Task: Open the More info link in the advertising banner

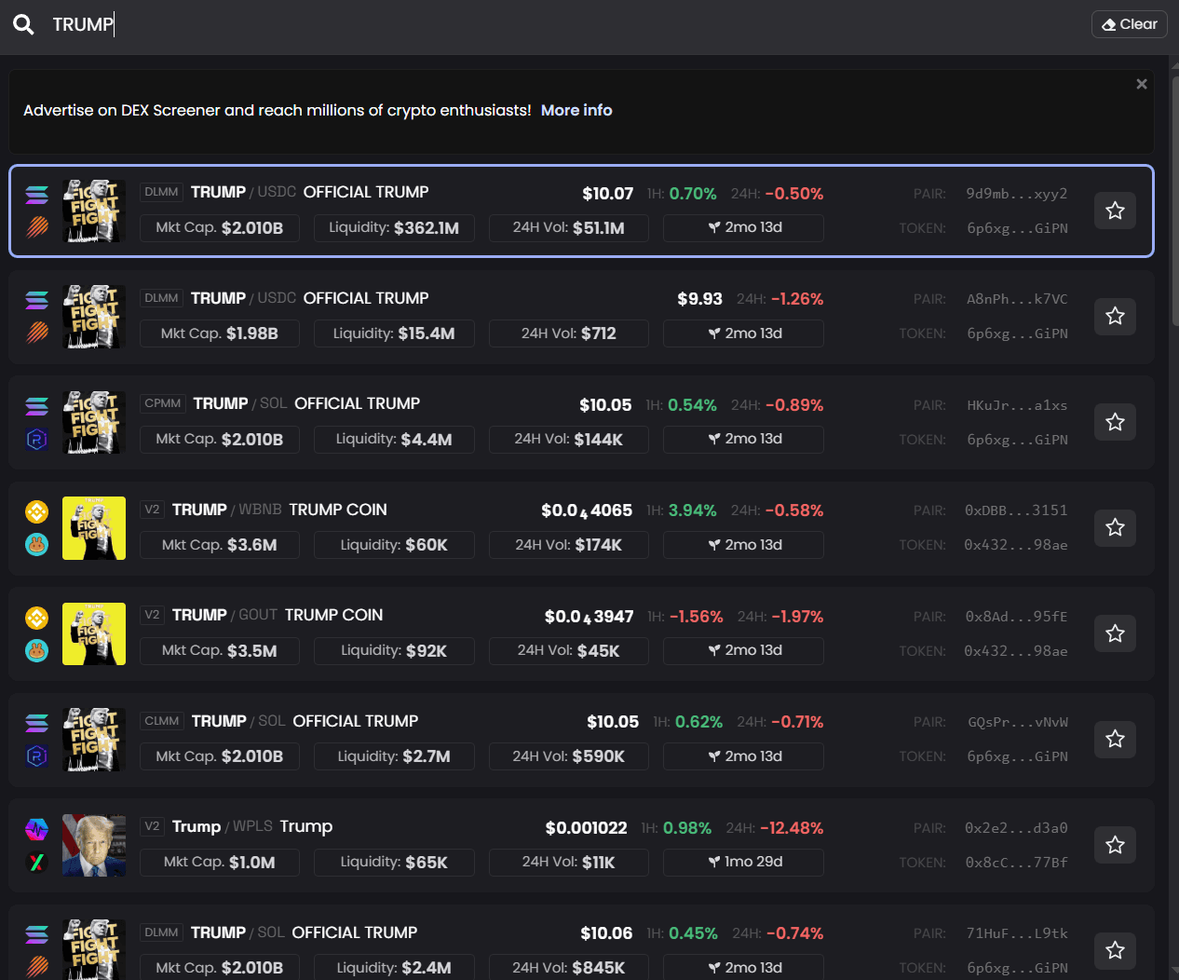Action: point(576,110)
